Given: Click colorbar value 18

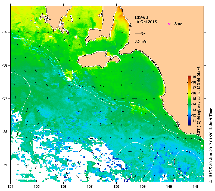Looking at the screenshot, I should point(194,82).
